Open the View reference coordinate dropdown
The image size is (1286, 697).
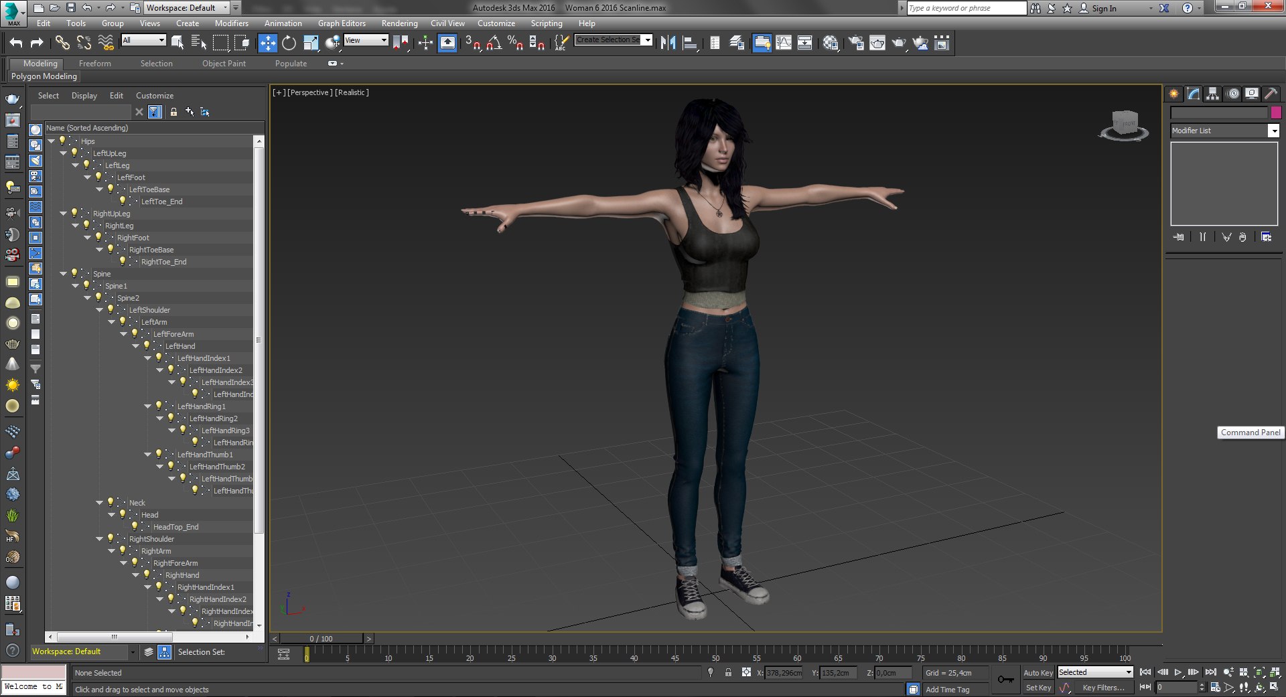point(366,40)
